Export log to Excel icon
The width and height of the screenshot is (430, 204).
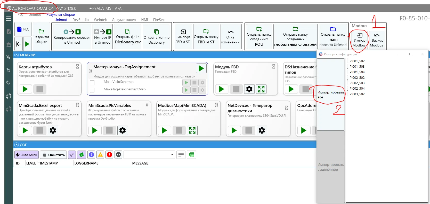(x=191, y=155)
